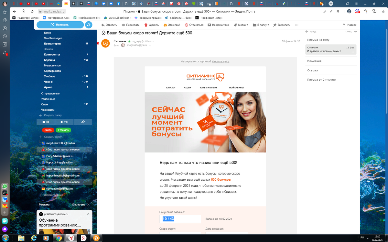Viewport: 388px width, 242px height.
Task: Go back with browser back arrow
Action: pyautogui.click(x=15, y=11)
